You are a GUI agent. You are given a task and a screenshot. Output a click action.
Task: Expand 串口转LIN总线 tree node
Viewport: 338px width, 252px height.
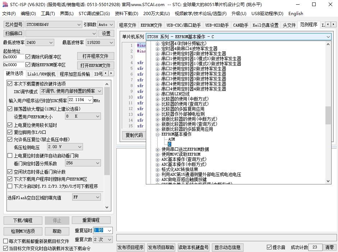(158, 94)
